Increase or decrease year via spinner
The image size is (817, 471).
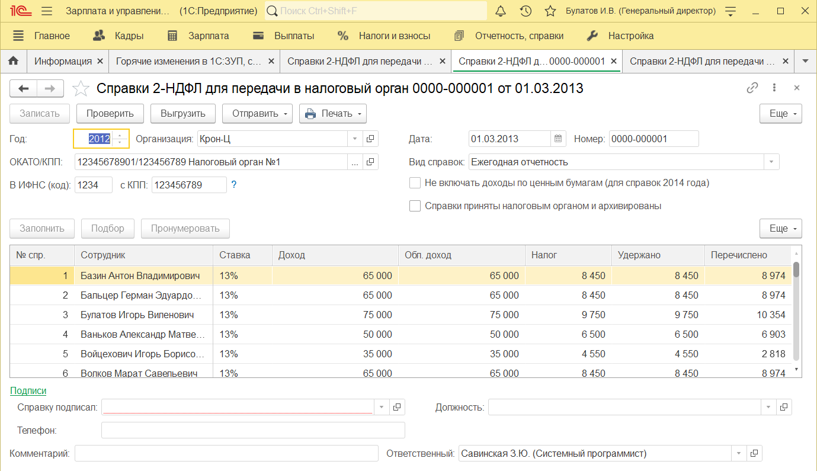[120, 139]
